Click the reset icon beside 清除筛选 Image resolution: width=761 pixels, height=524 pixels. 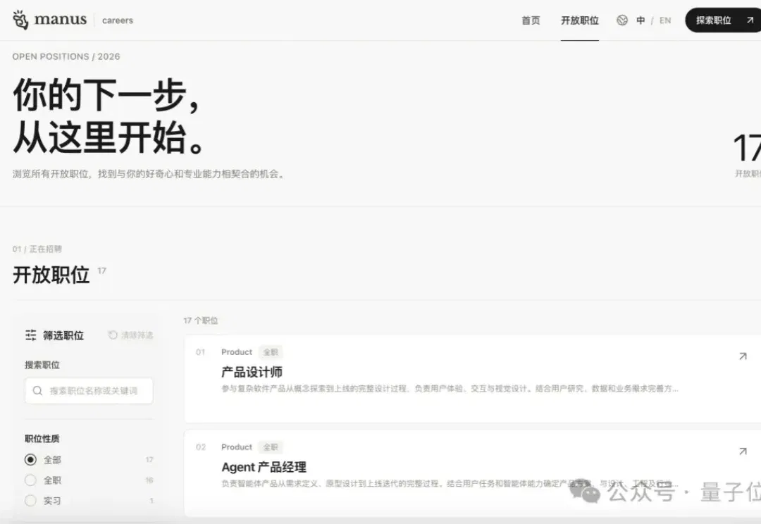click(x=113, y=335)
